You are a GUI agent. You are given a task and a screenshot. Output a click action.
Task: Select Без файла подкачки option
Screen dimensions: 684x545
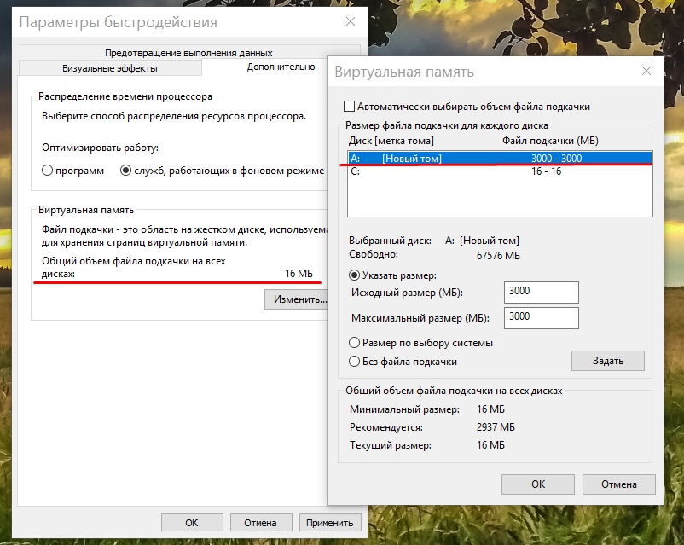click(354, 362)
